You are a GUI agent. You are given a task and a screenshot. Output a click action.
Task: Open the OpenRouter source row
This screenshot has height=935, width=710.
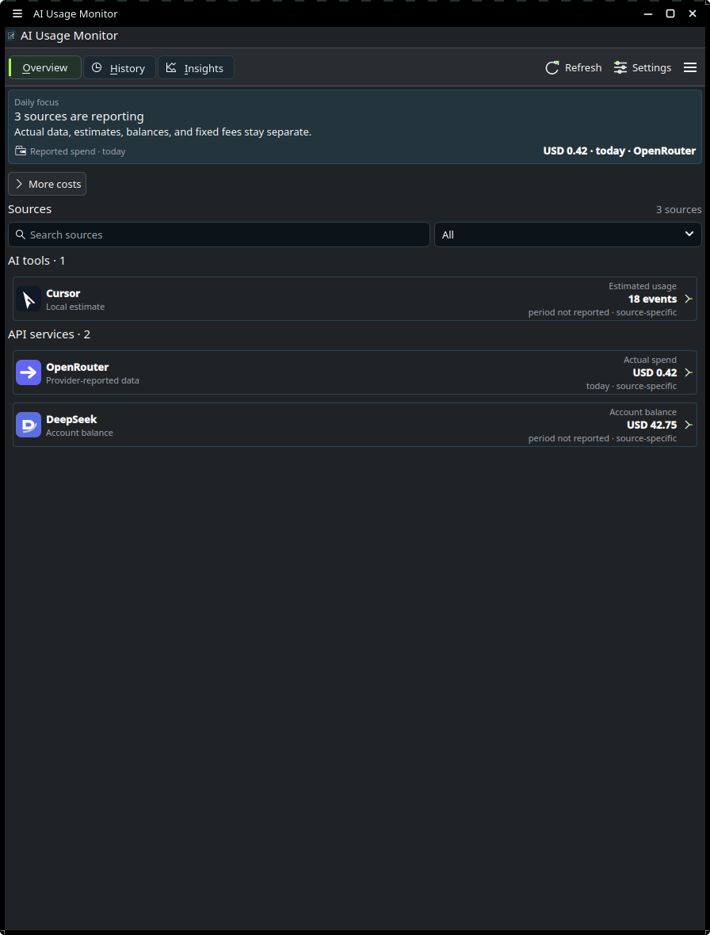point(355,372)
